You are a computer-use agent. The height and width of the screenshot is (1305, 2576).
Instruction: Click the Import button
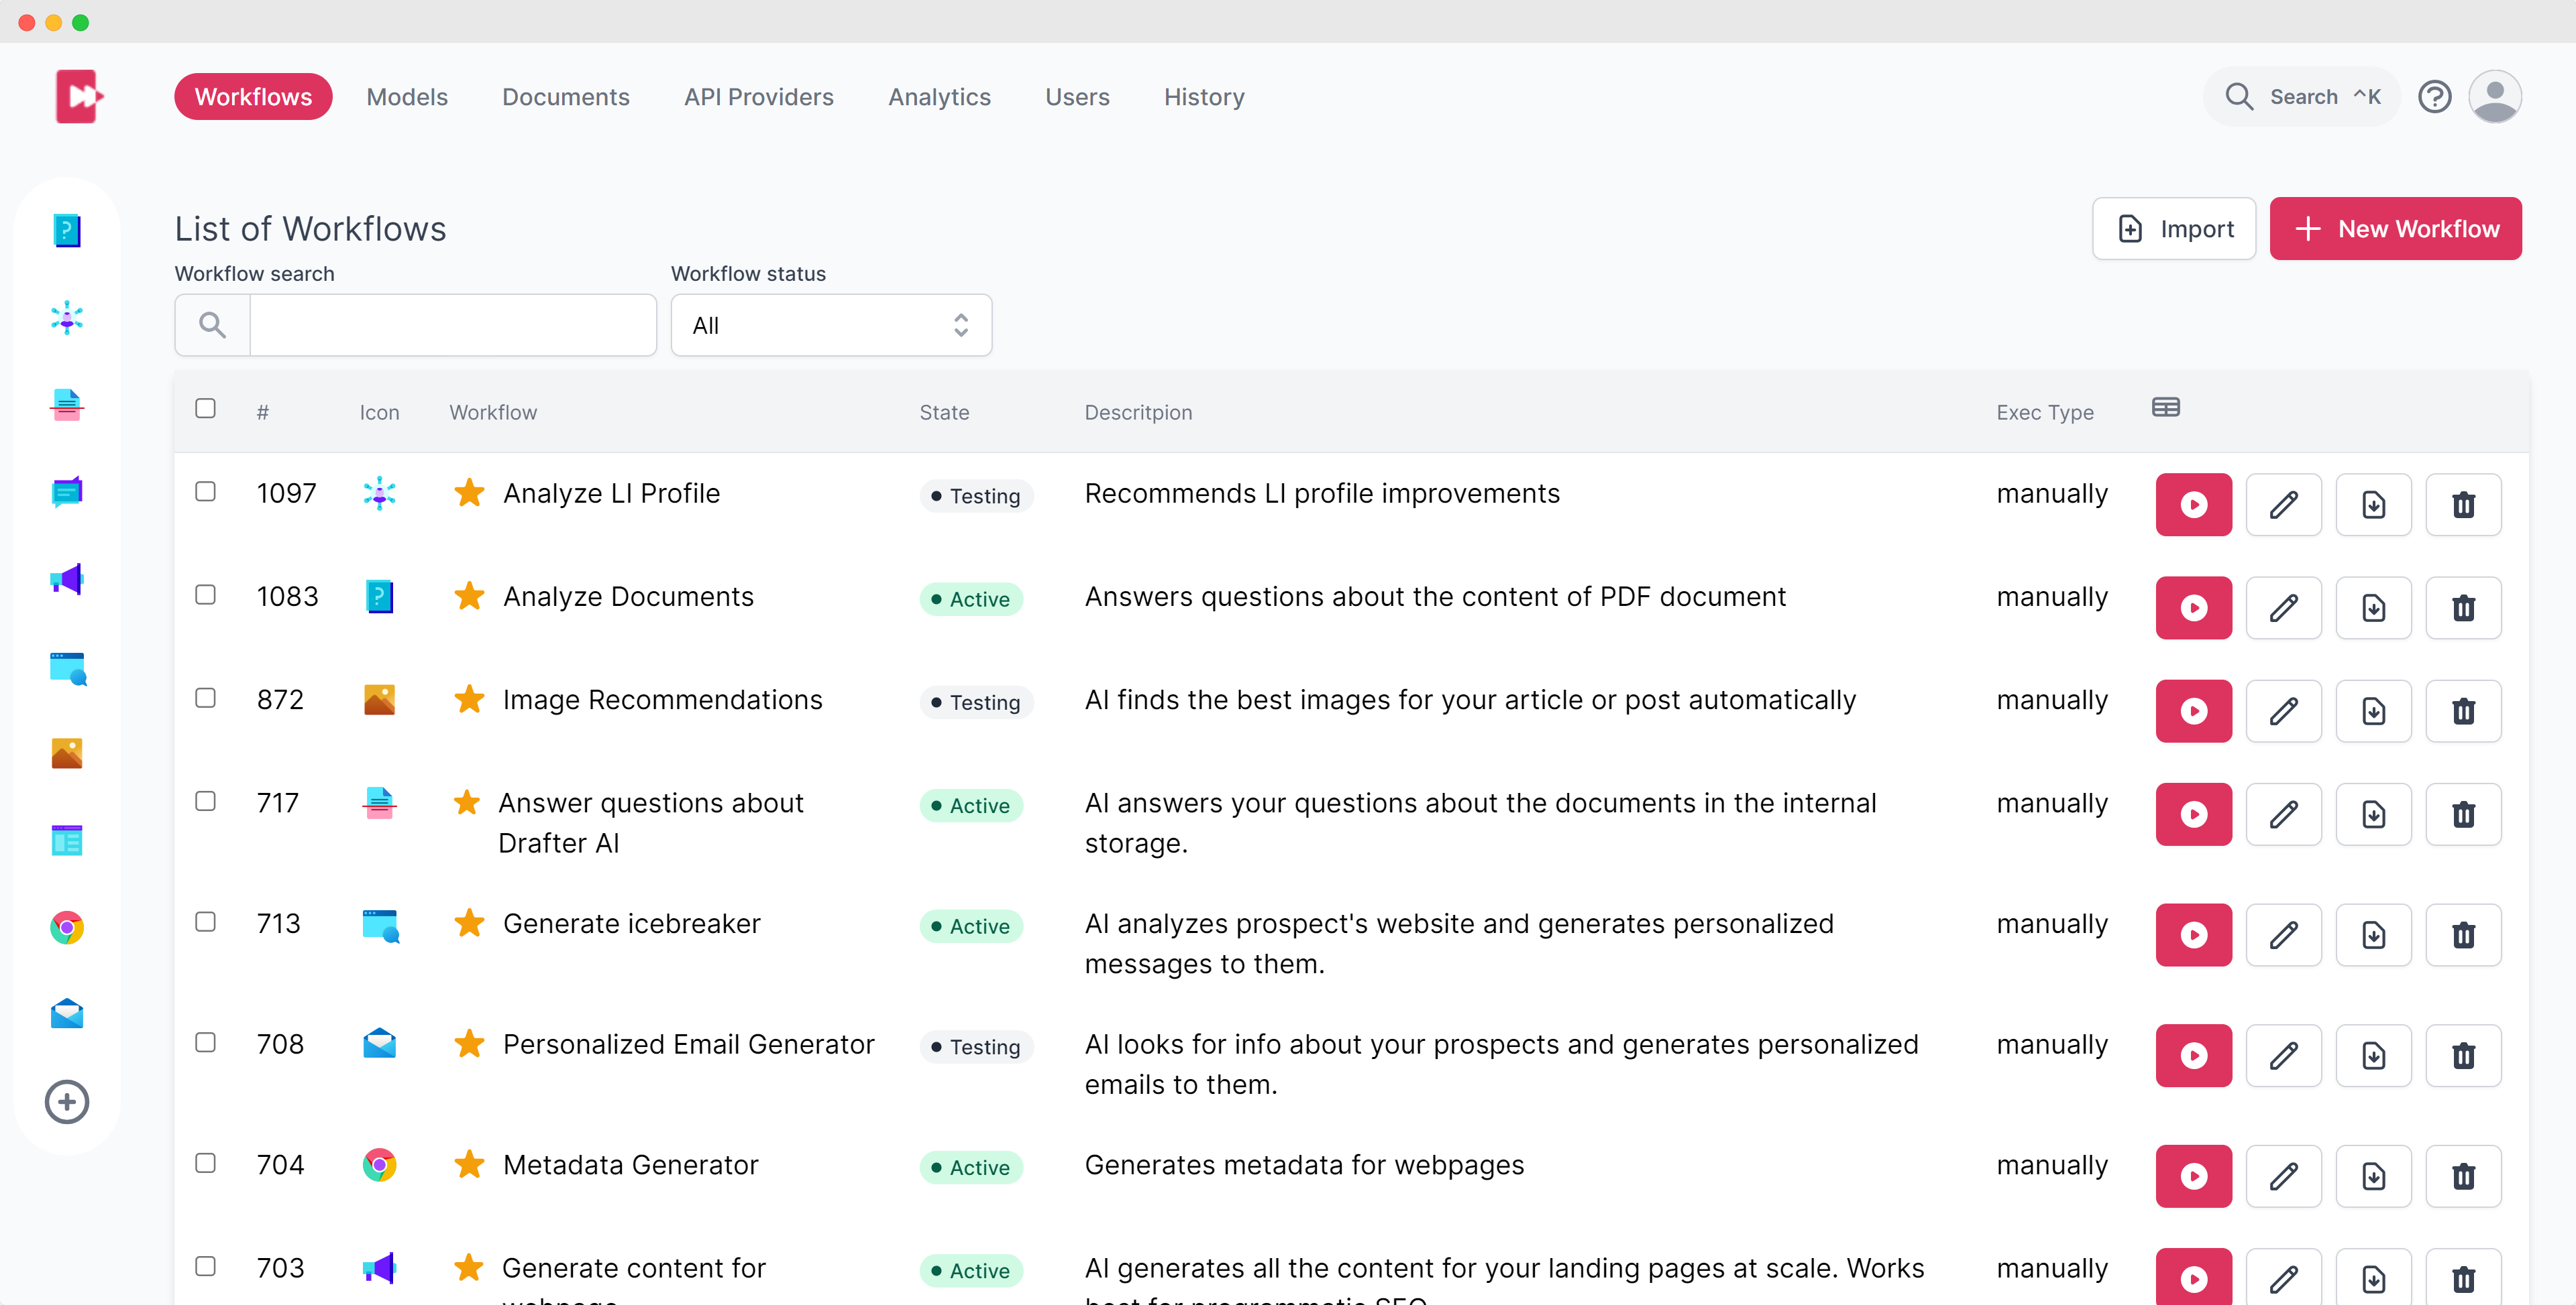pos(2174,229)
